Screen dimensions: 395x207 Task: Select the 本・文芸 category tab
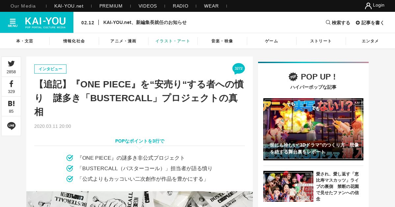25,41
